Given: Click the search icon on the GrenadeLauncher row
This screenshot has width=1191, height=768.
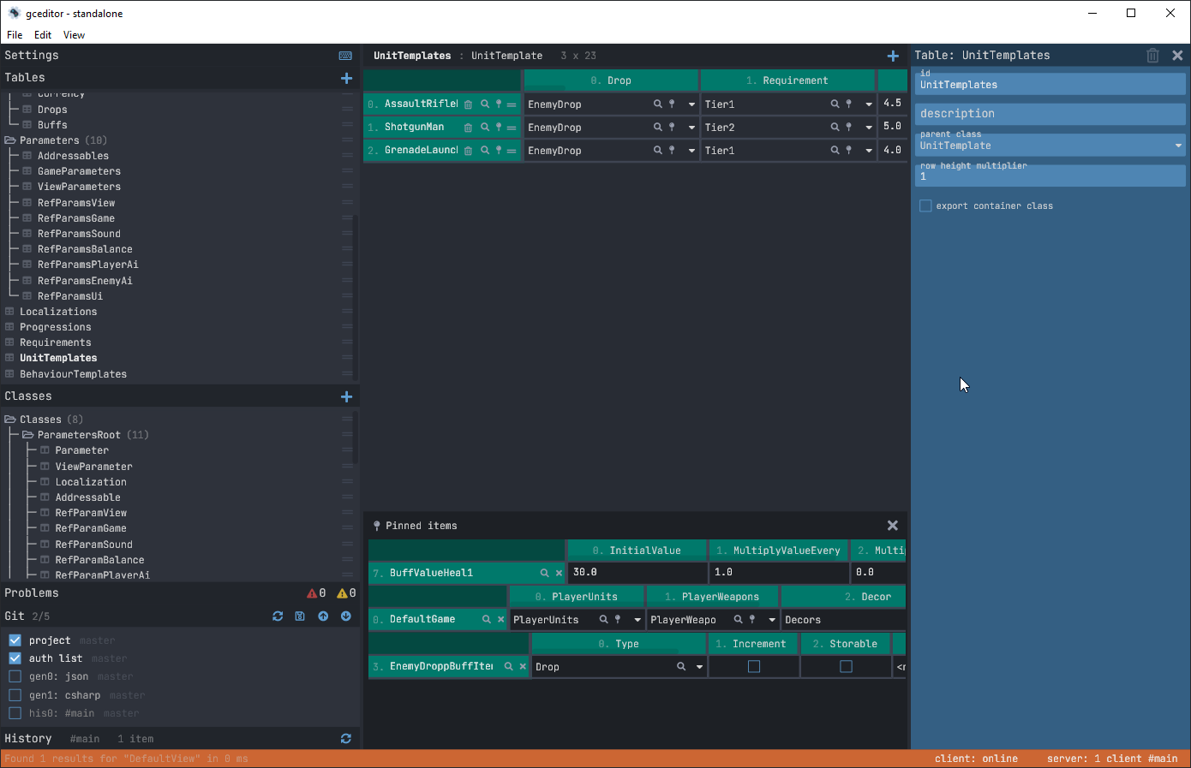Looking at the screenshot, I should [x=484, y=151].
